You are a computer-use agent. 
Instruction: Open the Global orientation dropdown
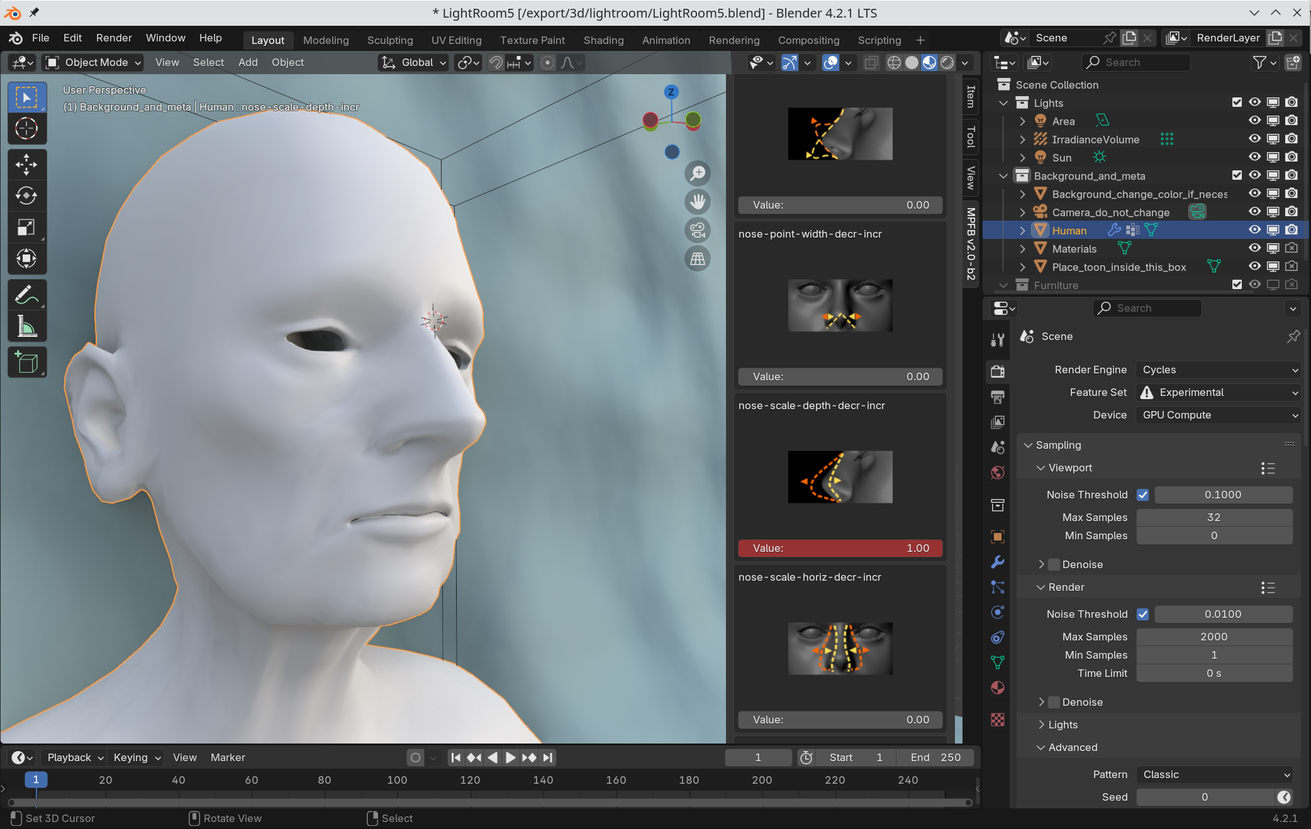[x=414, y=62]
